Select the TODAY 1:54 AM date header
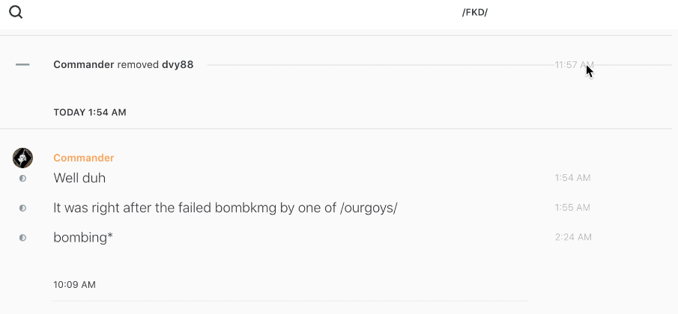Screen dimensions: 678x314 [x=90, y=113]
